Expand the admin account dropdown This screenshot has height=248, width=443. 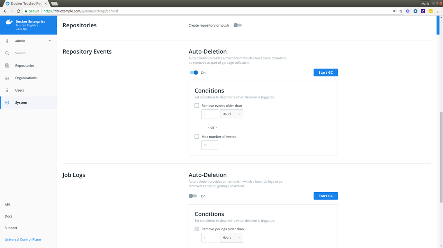(x=49, y=41)
